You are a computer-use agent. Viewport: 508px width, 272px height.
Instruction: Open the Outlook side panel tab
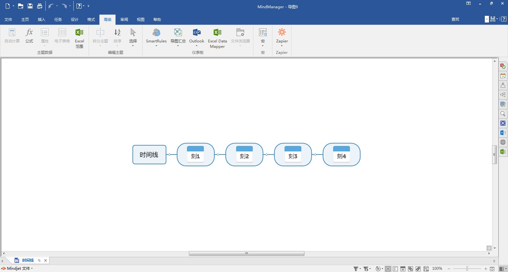click(503, 133)
